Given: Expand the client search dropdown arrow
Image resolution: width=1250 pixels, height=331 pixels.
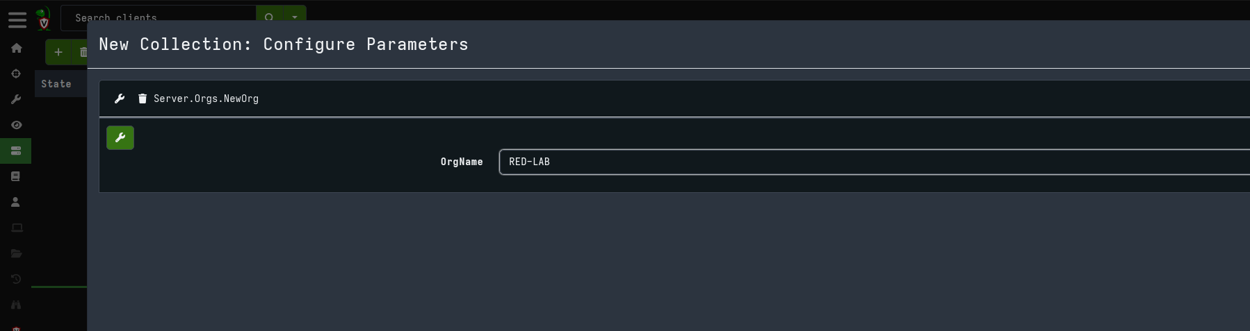Looking at the screenshot, I should click(295, 15).
